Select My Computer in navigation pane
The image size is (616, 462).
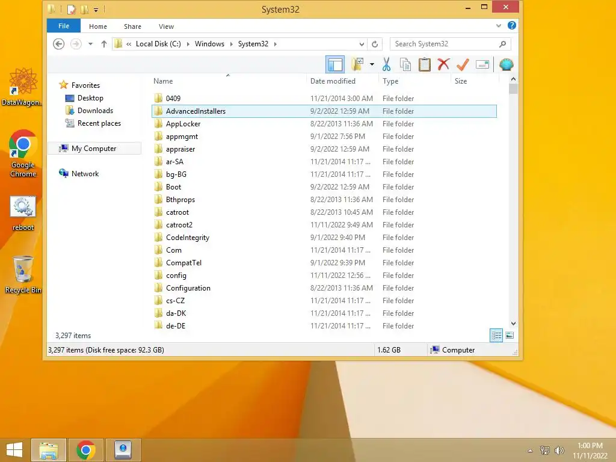coord(94,149)
